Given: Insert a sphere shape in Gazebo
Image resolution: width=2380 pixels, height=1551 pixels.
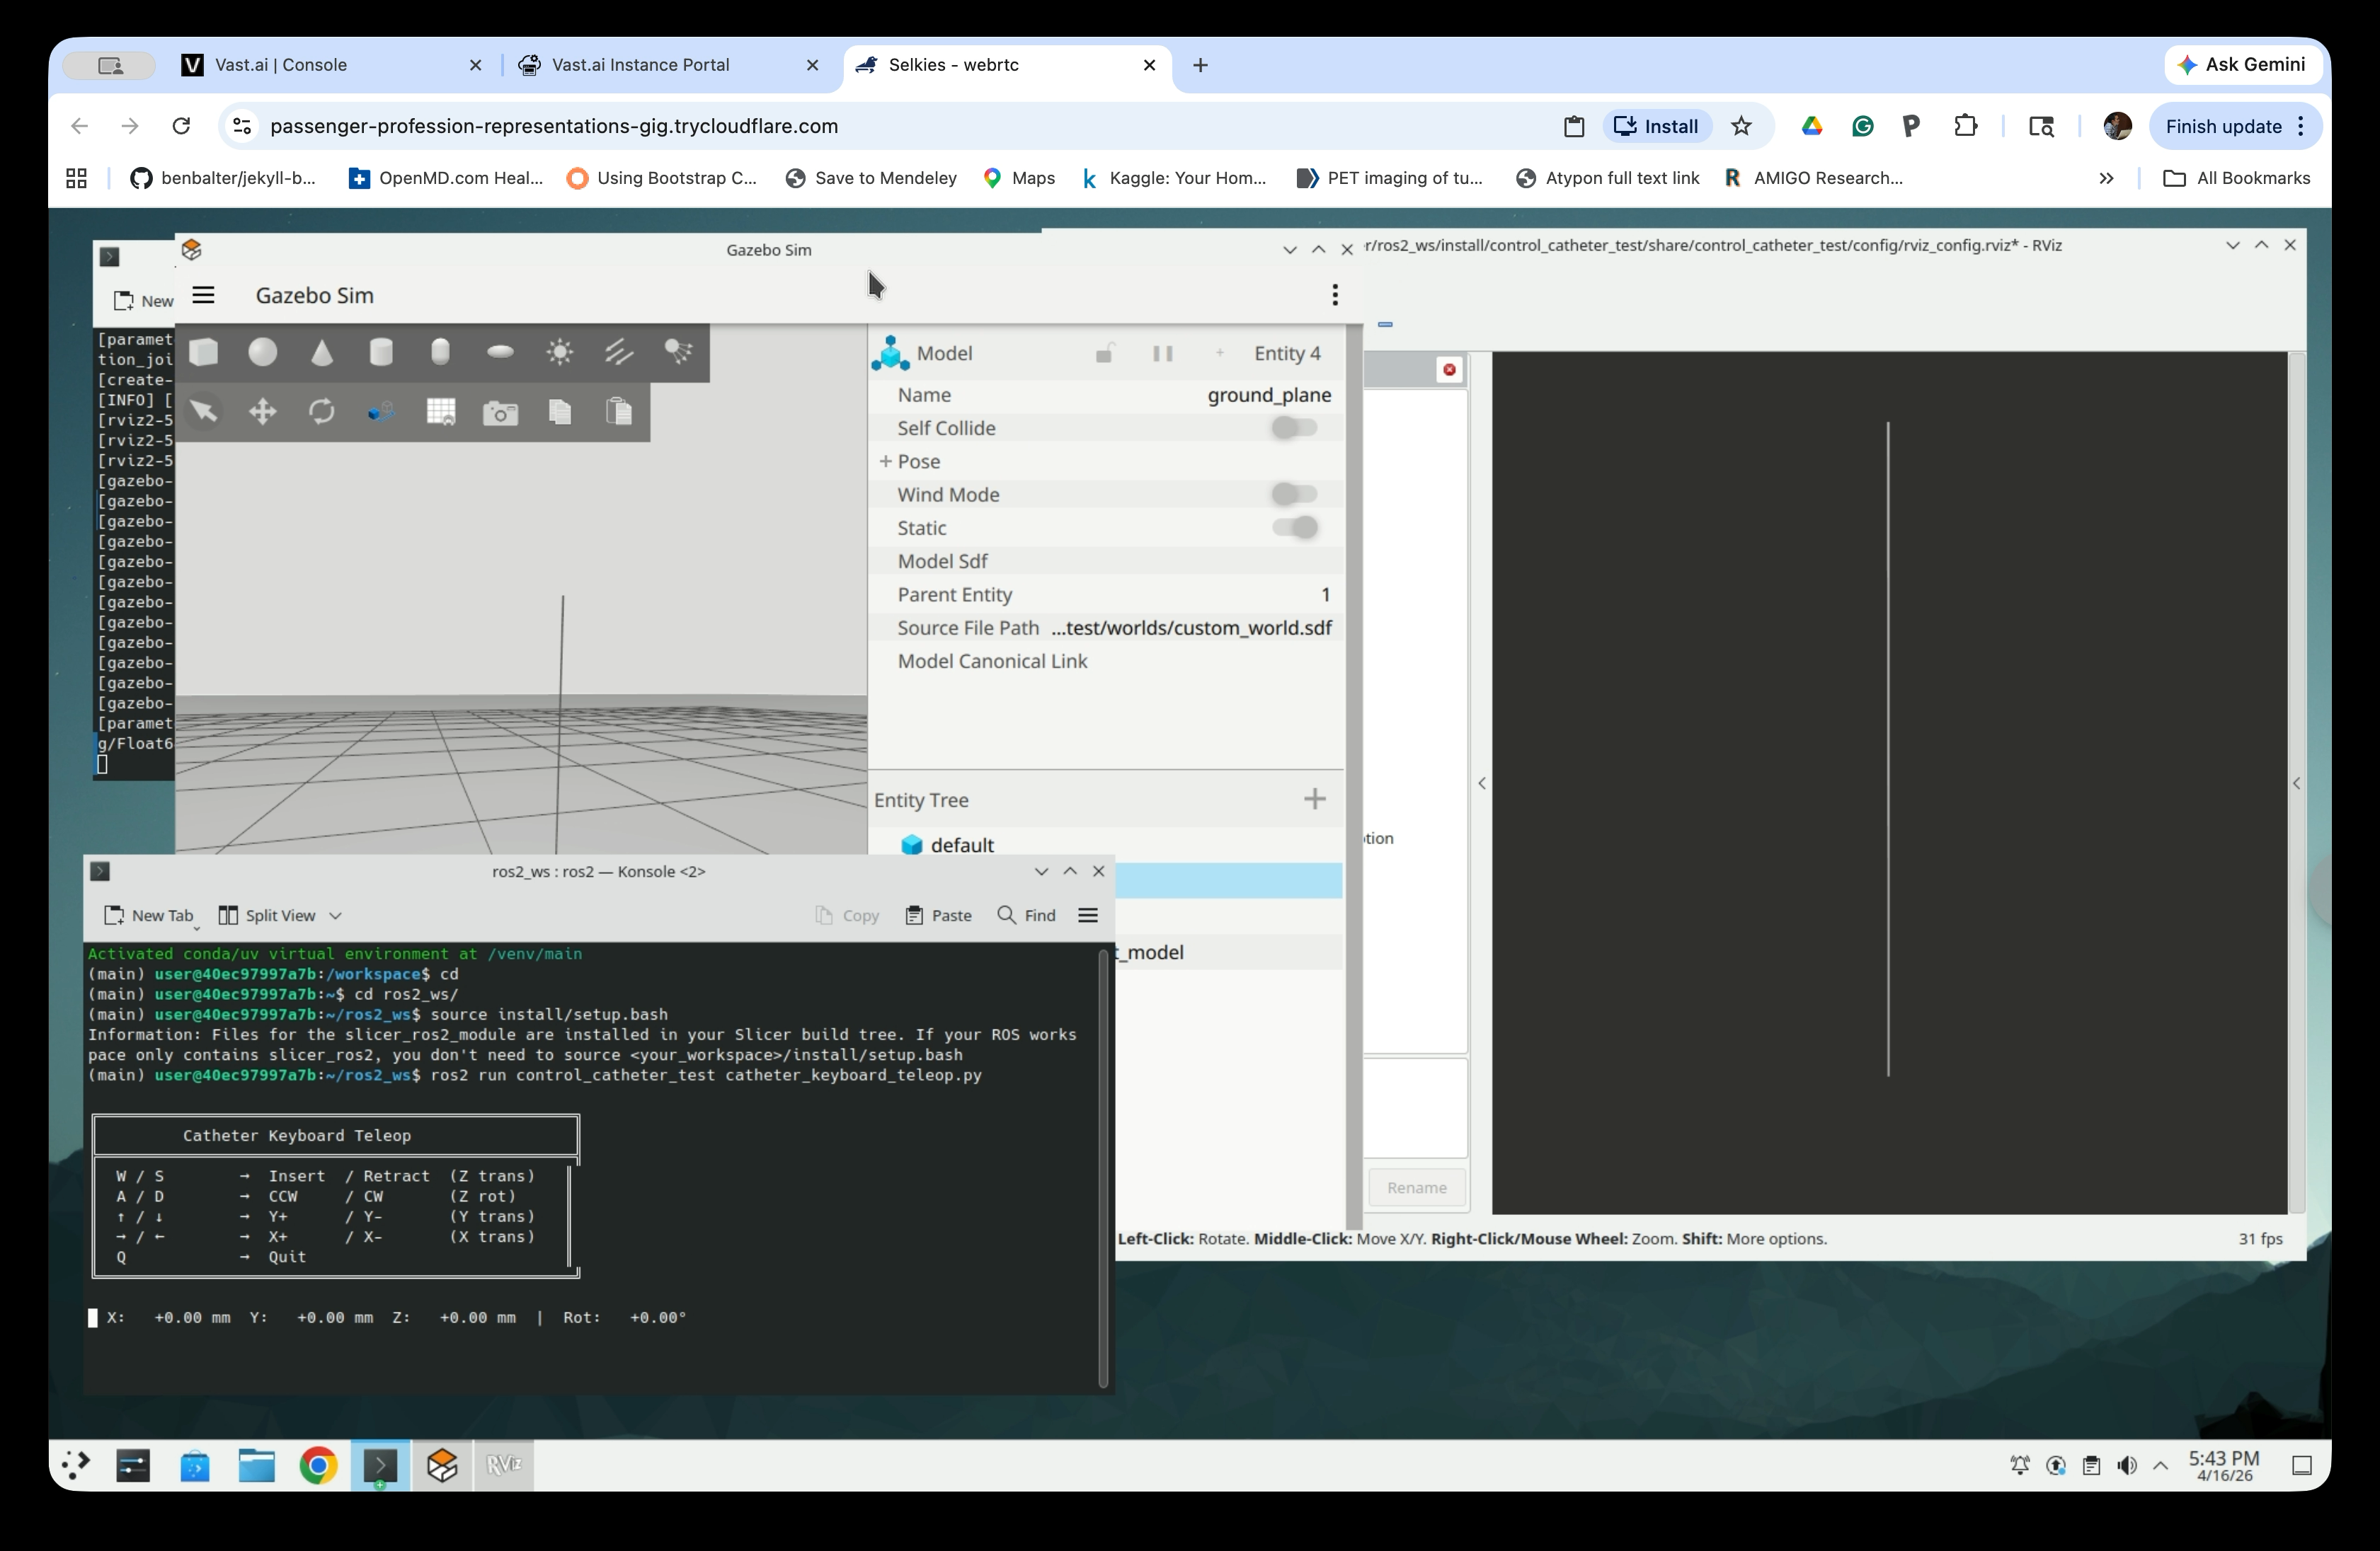Looking at the screenshot, I should coord(263,352).
